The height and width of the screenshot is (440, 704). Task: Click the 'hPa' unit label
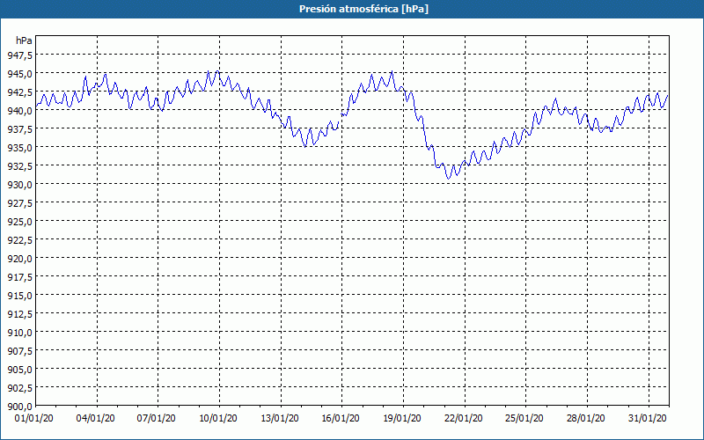coord(24,40)
